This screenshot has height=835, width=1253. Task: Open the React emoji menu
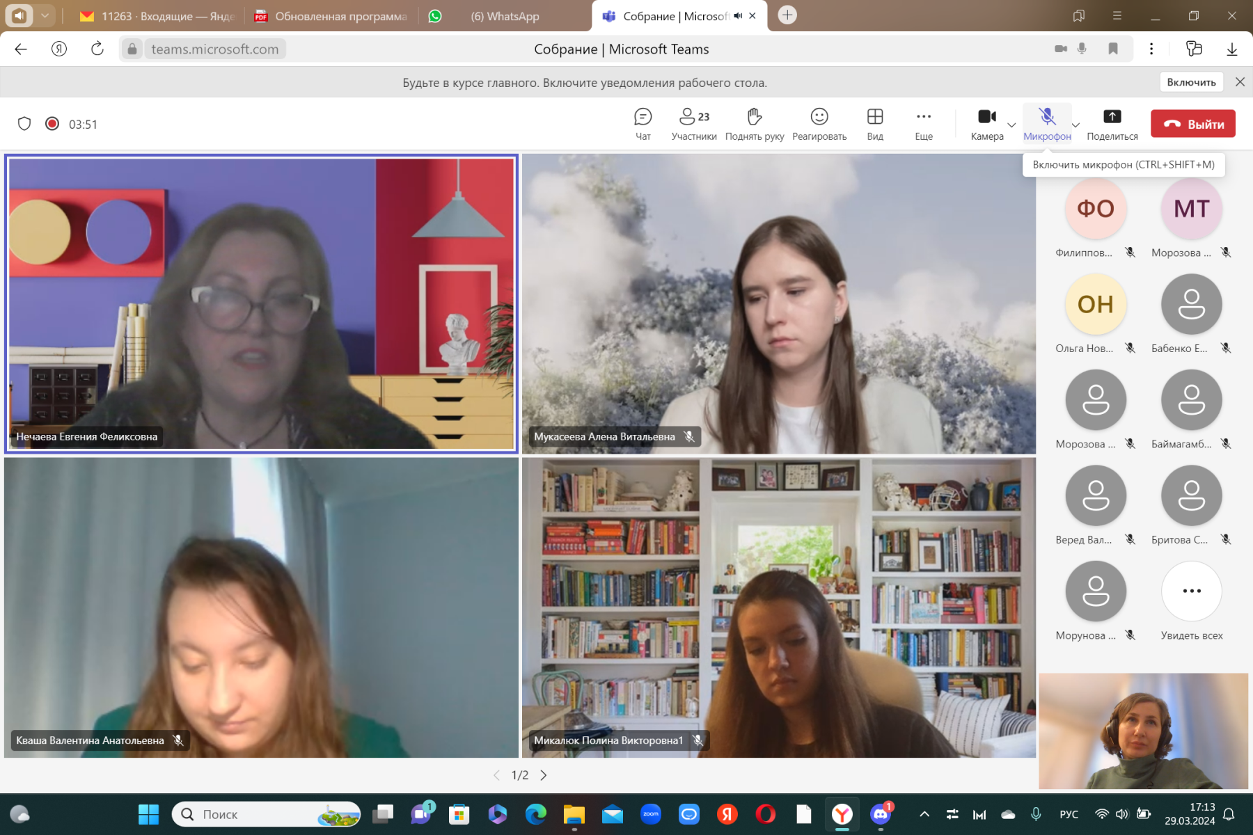819,125
